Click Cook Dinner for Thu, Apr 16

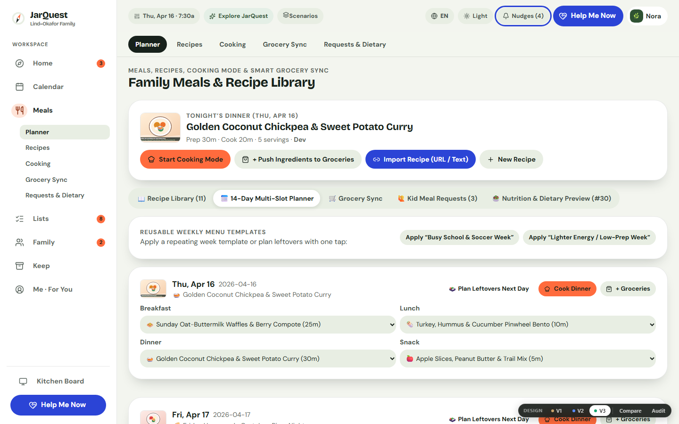[x=567, y=289]
